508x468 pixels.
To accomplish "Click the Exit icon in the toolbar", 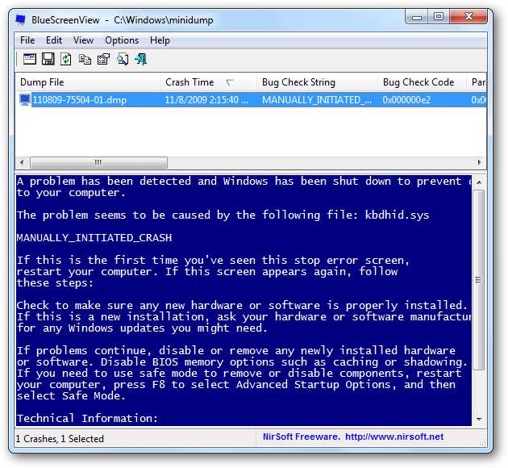I will point(141,59).
